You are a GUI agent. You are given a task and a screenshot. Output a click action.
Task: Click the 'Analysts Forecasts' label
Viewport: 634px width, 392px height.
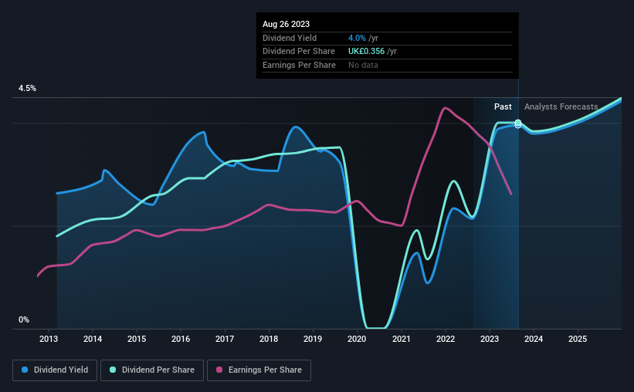pos(561,106)
